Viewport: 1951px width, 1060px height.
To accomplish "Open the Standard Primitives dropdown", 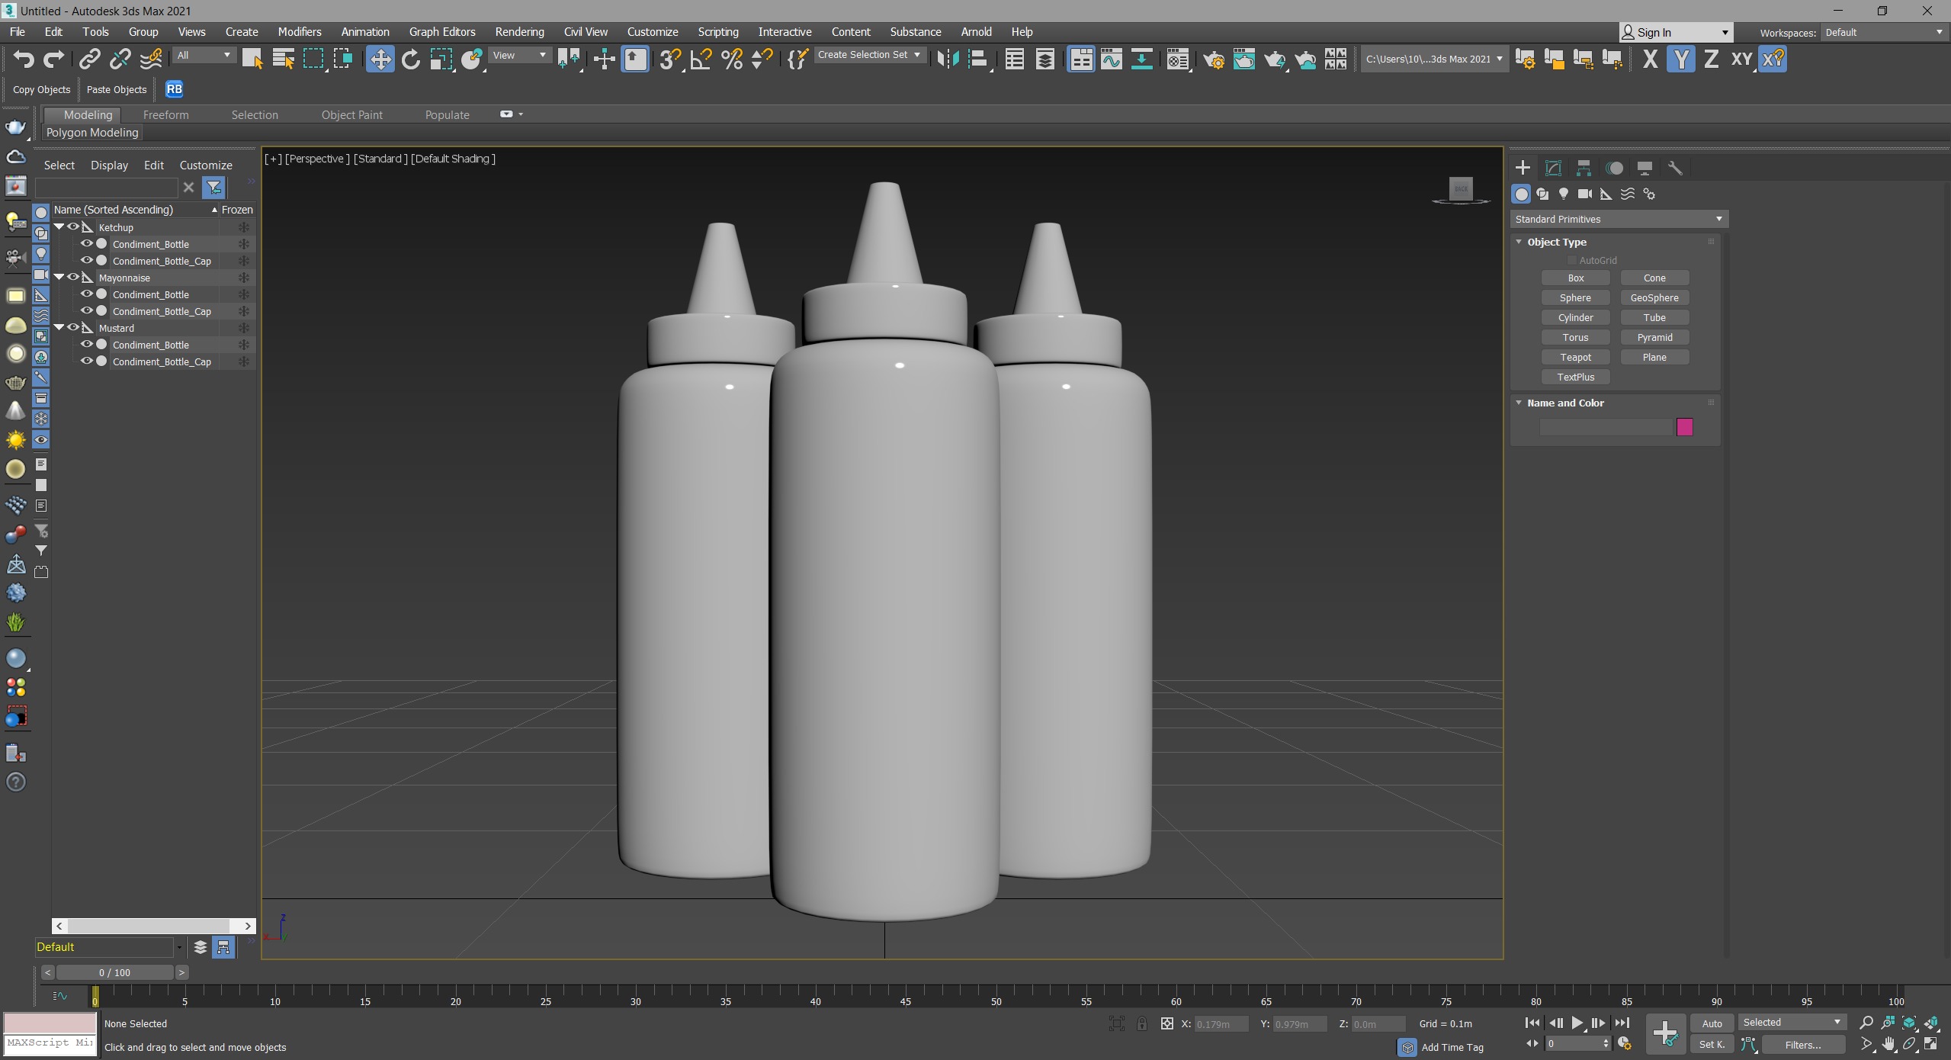I will click(x=1619, y=219).
